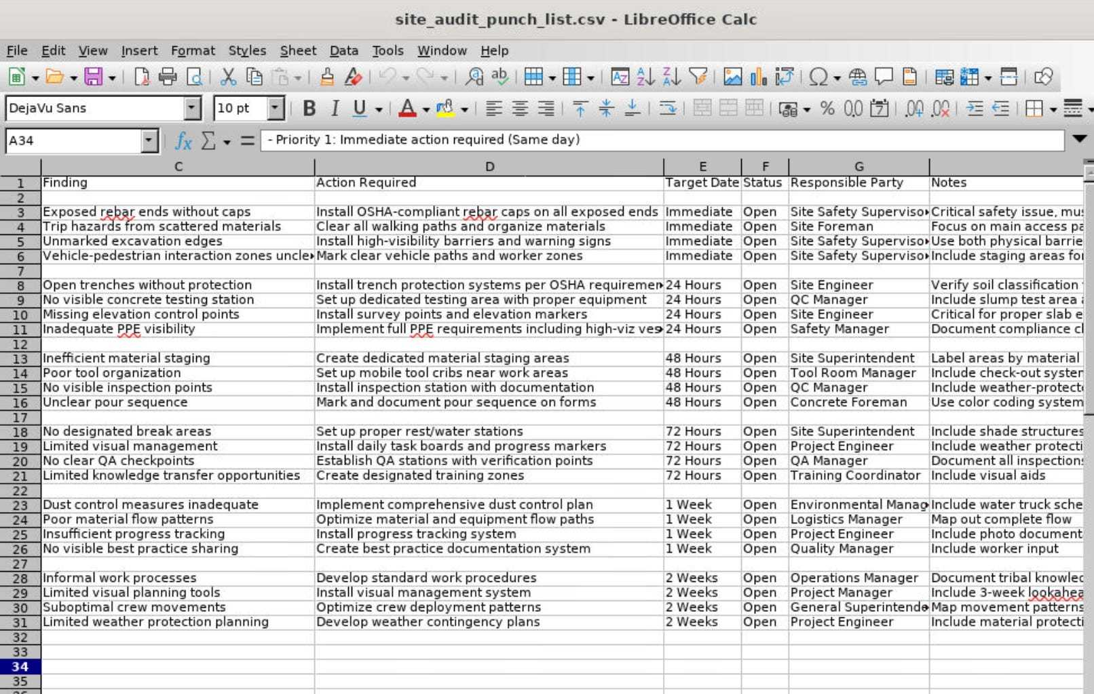The image size is (1094, 694).
Task: Open Function Wizard fx icon
Action: click(x=183, y=141)
